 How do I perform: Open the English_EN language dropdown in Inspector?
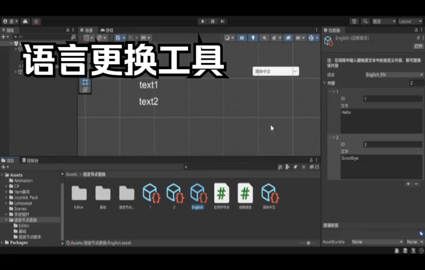[393, 74]
